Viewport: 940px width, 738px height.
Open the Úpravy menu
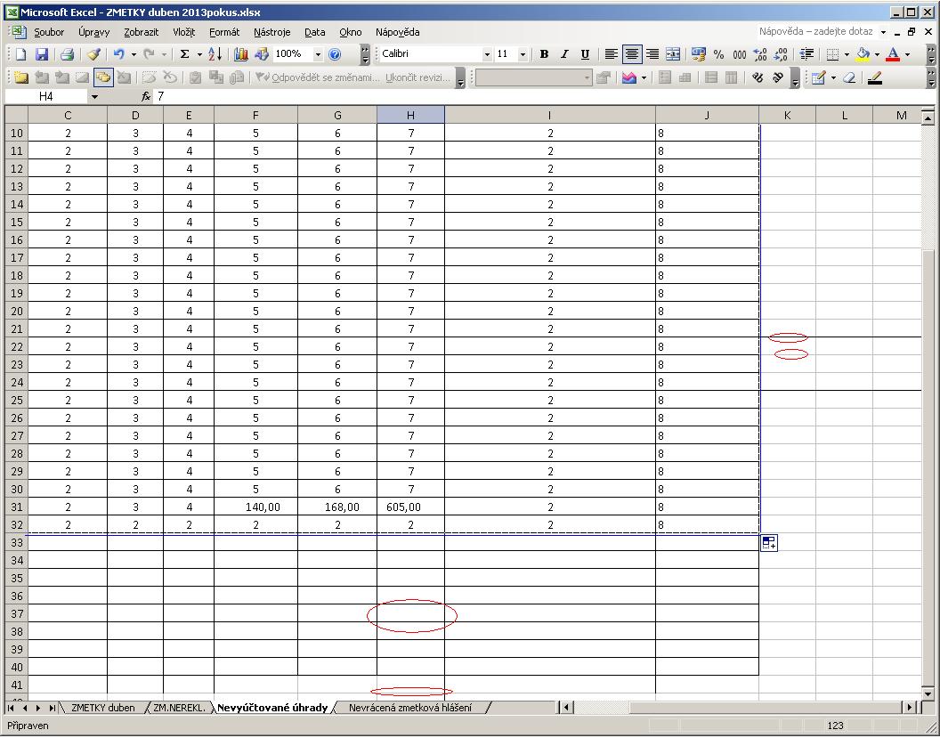tap(93, 32)
